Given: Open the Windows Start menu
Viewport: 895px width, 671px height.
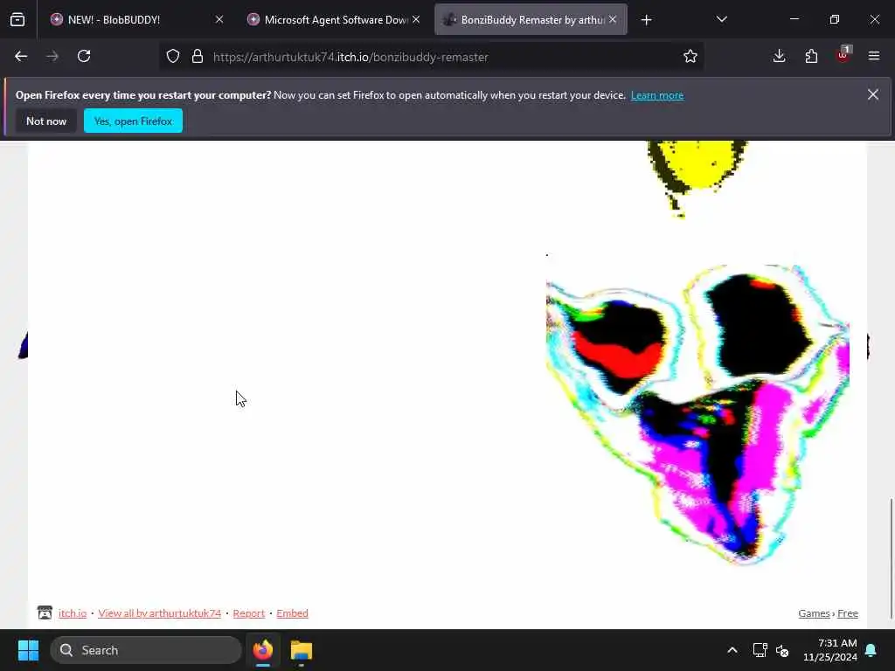Looking at the screenshot, I should click(x=28, y=650).
